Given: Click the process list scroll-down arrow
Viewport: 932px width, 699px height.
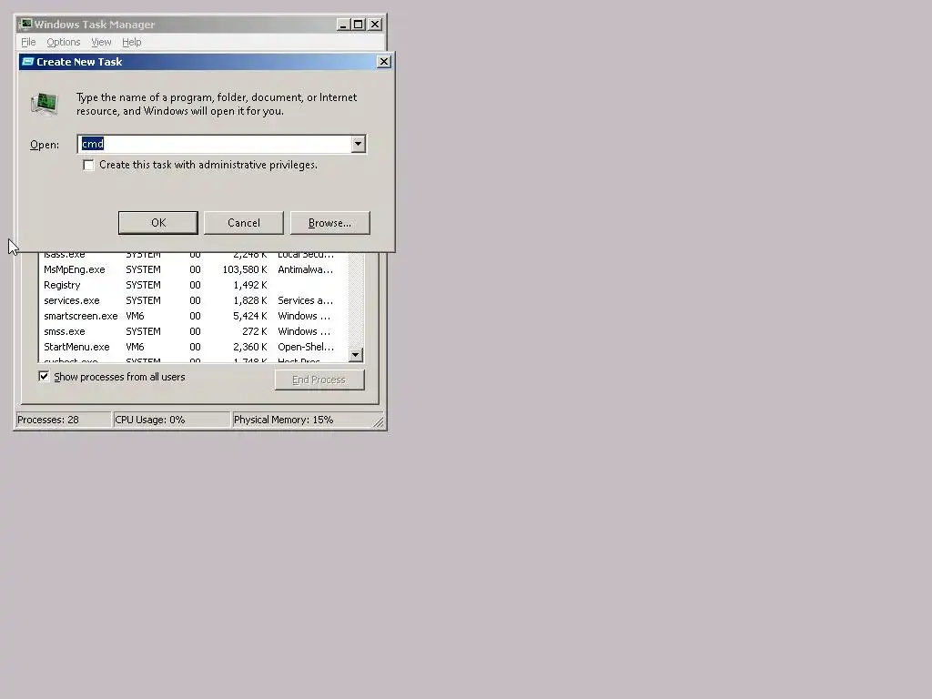Looking at the screenshot, I should point(356,355).
